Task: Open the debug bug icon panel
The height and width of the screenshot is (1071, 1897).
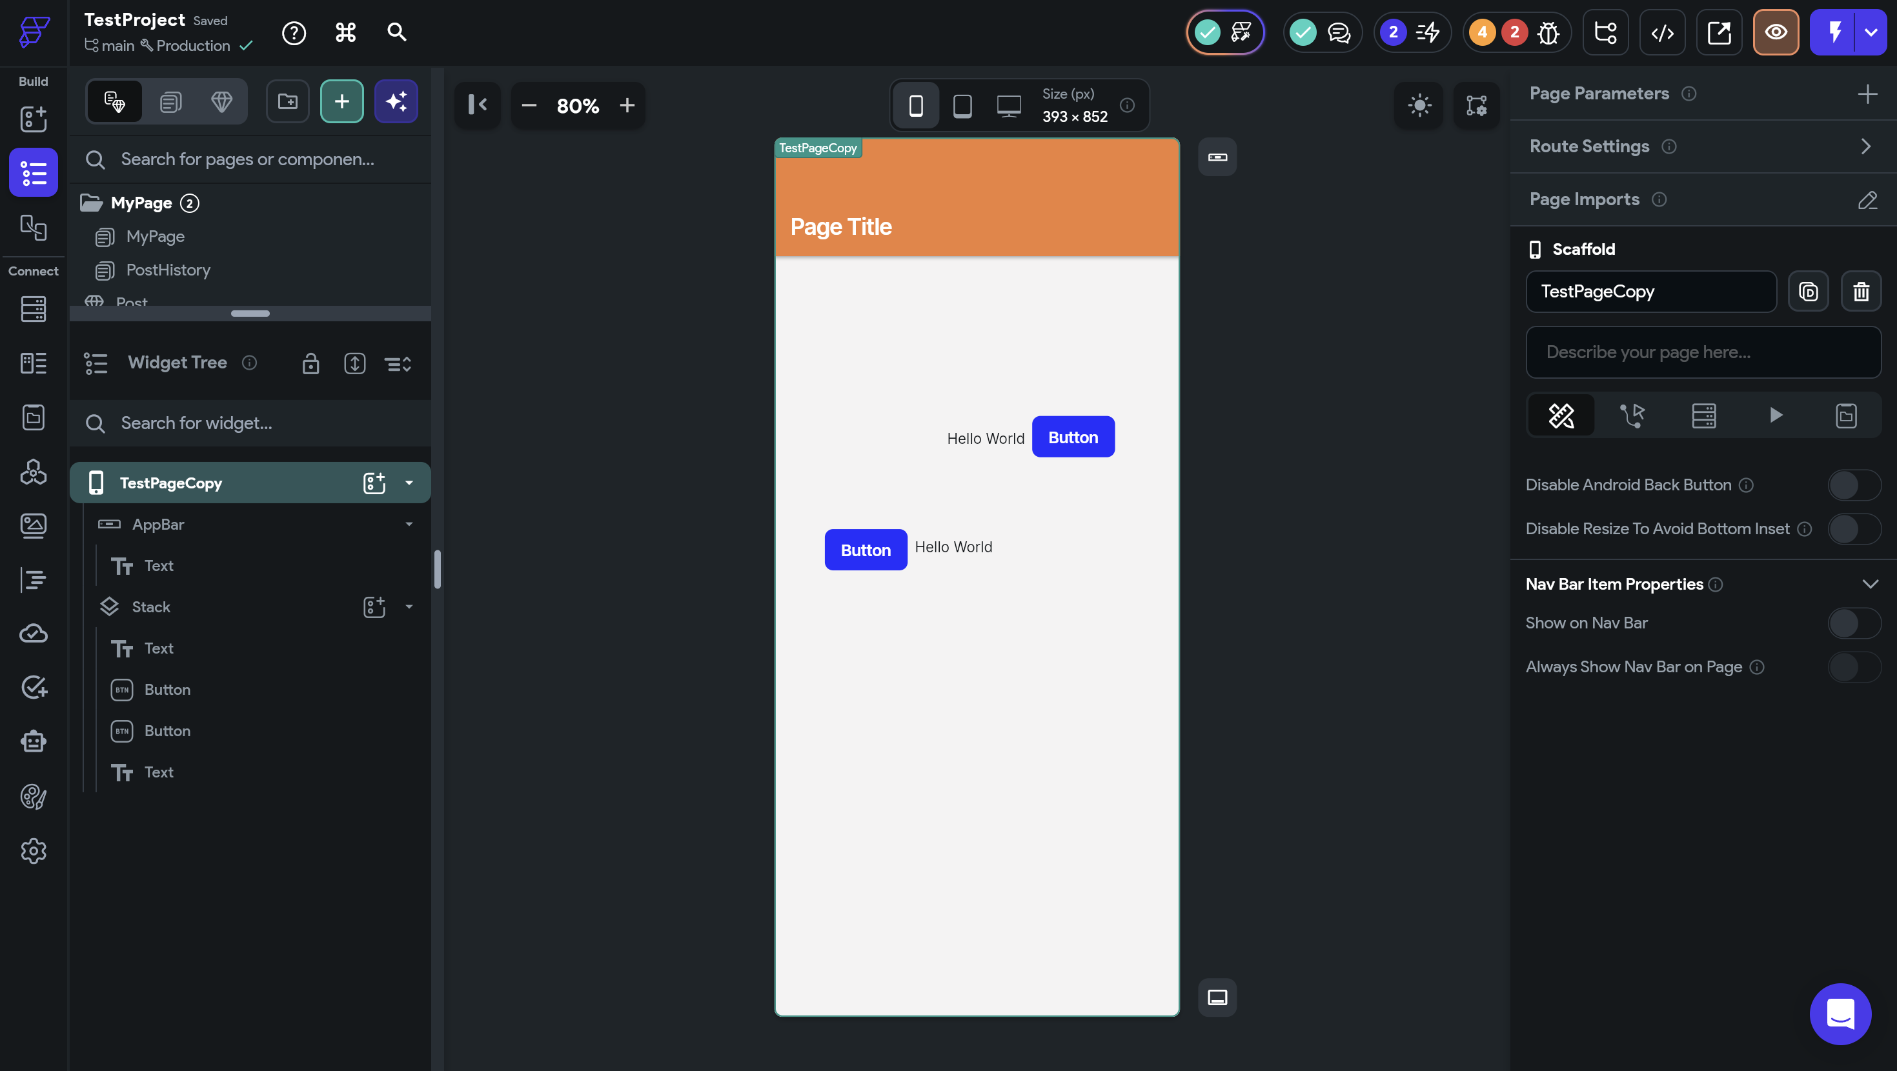Action: pyautogui.click(x=1548, y=32)
